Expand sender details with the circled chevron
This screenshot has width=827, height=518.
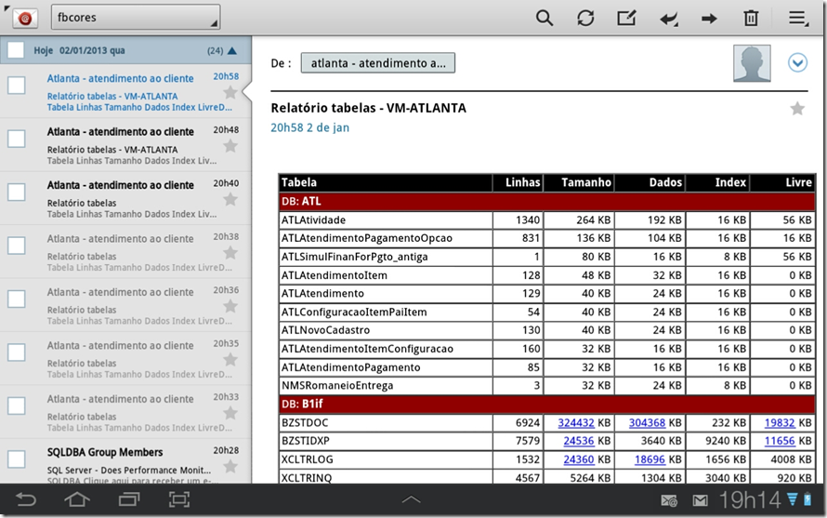797,63
